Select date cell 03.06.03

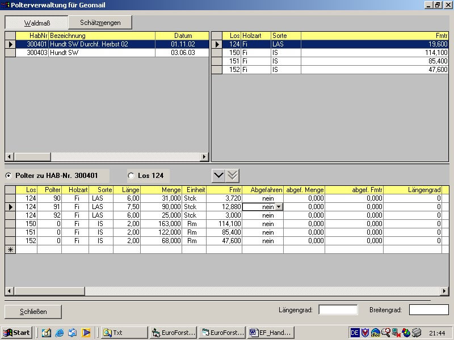pos(182,53)
